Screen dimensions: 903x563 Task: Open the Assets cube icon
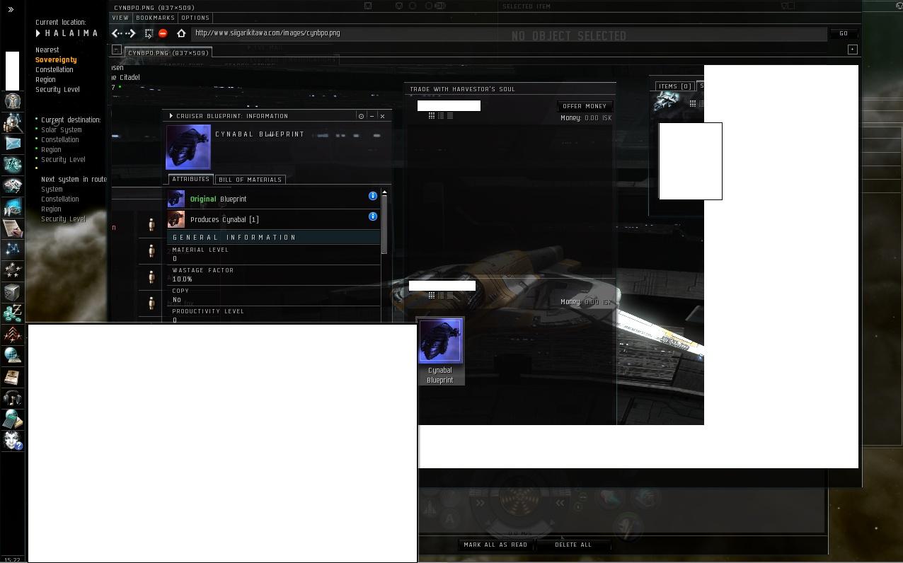tap(12, 291)
